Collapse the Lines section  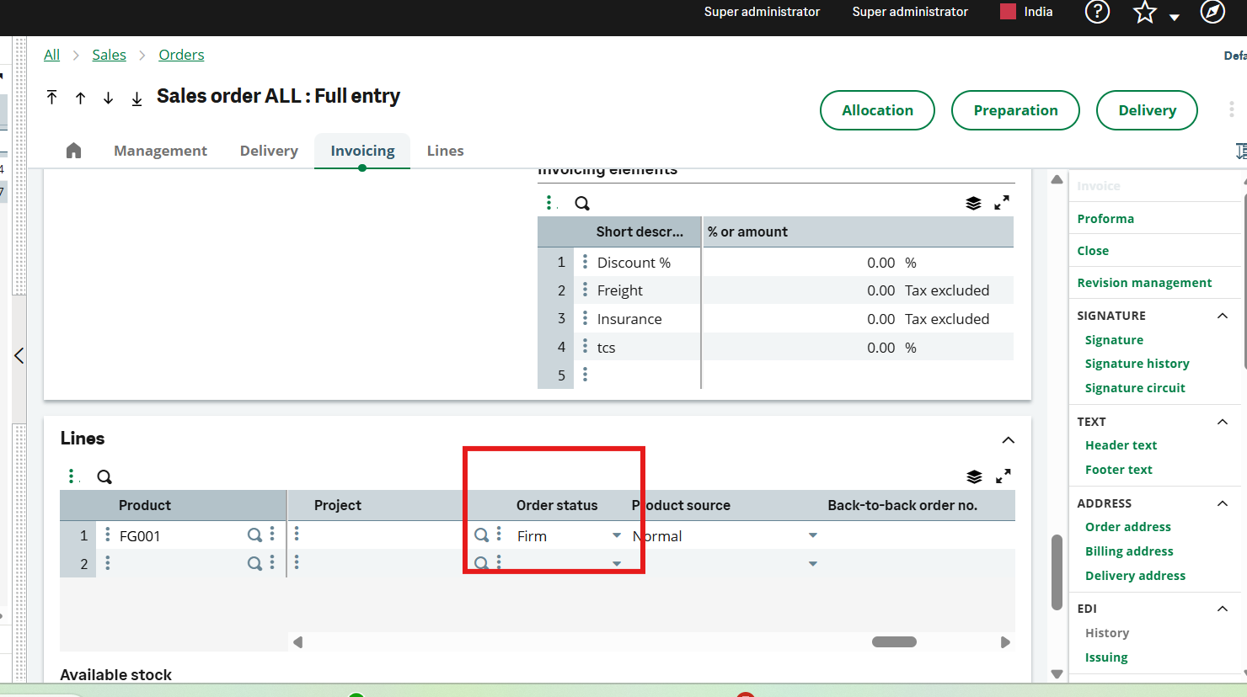tap(1008, 440)
